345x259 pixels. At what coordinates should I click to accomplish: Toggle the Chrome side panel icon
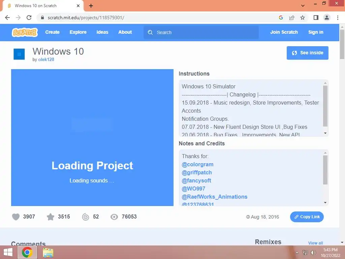click(x=316, y=18)
